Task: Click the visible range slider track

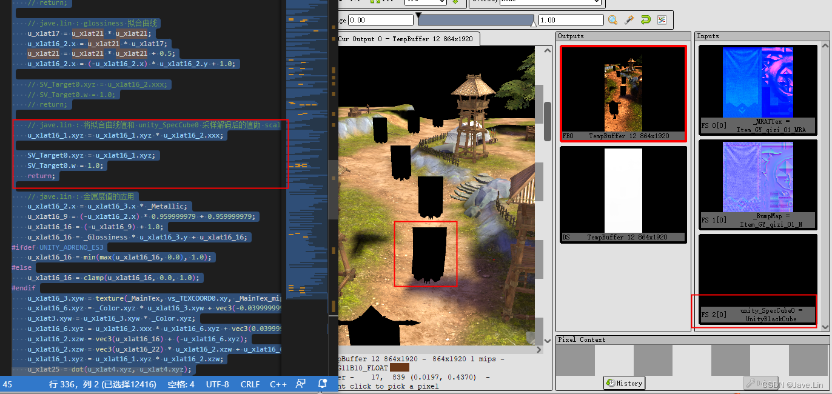Action: click(x=476, y=19)
